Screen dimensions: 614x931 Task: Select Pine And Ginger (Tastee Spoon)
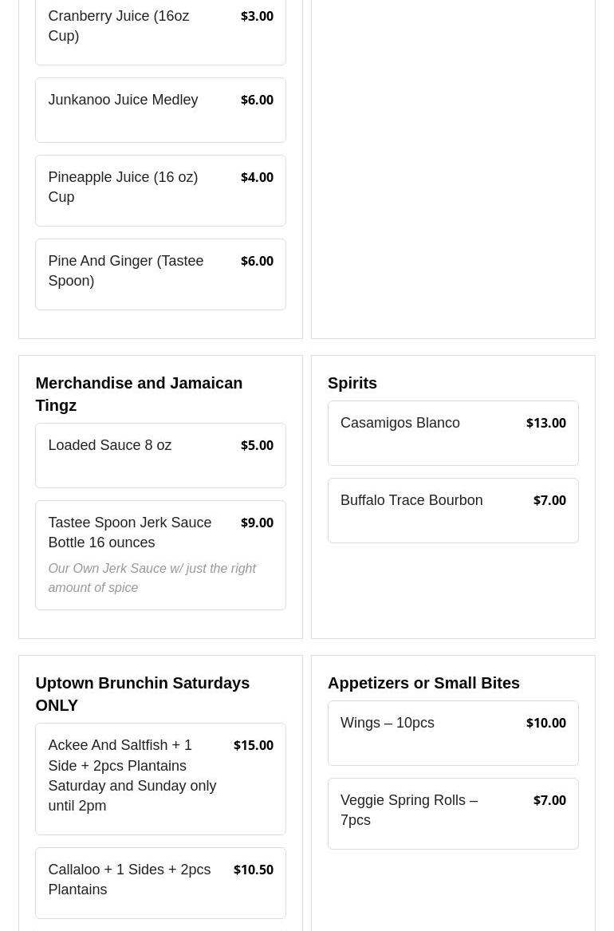point(160,274)
